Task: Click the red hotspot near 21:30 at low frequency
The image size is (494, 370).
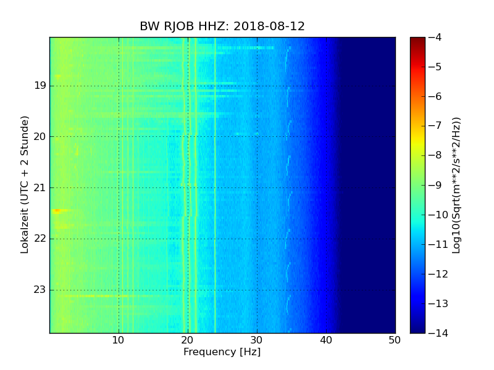Action: click(x=57, y=210)
